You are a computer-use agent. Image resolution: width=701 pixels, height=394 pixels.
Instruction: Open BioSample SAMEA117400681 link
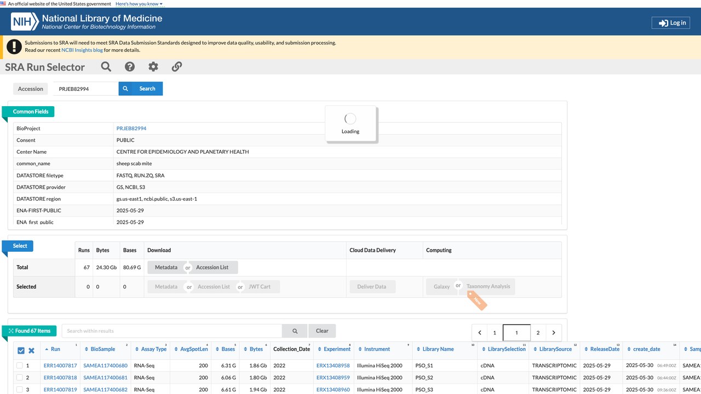[105, 378]
